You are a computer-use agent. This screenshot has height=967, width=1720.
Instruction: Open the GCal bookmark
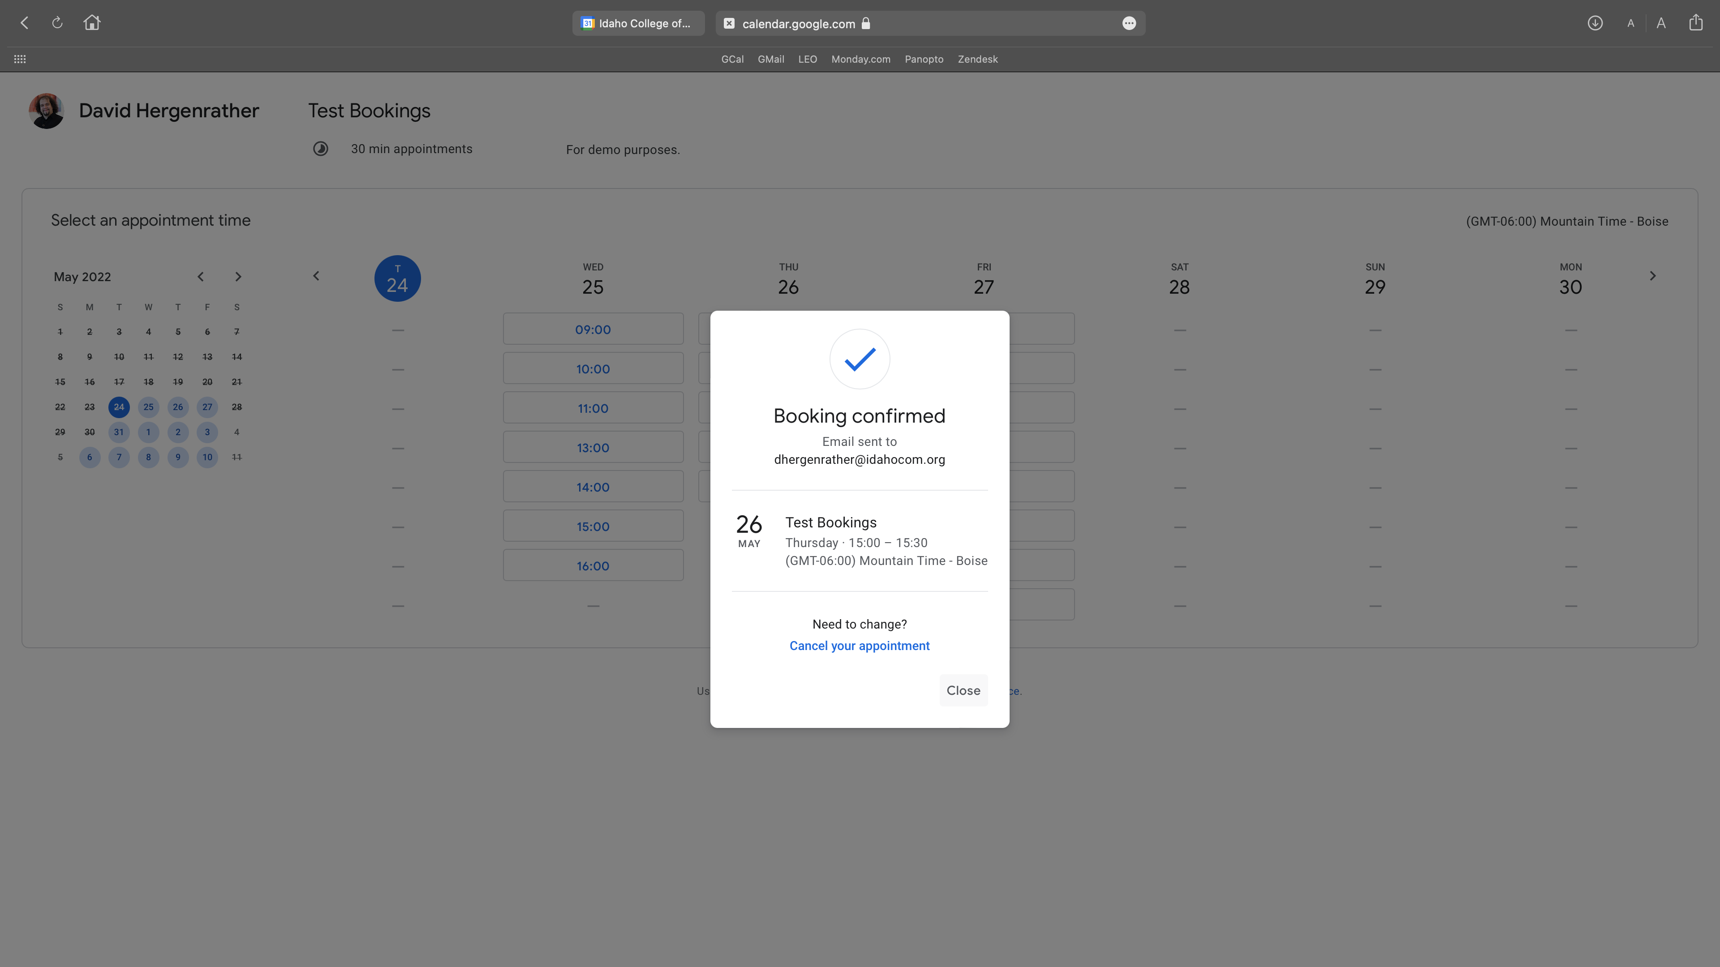(732, 60)
